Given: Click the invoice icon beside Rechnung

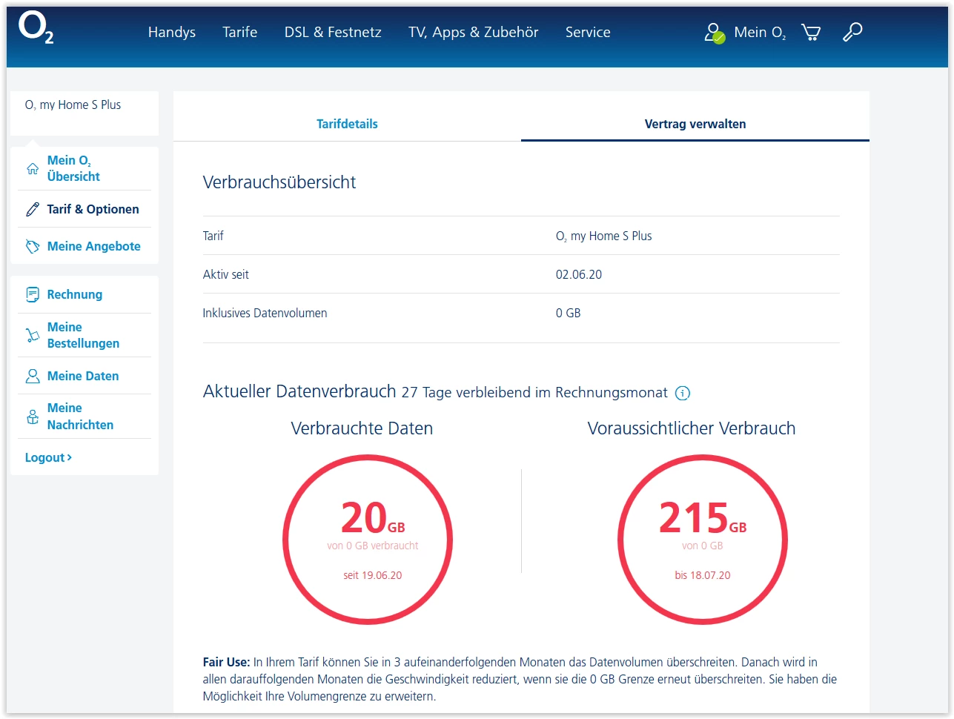Looking at the screenshot, I should point(33,294).
